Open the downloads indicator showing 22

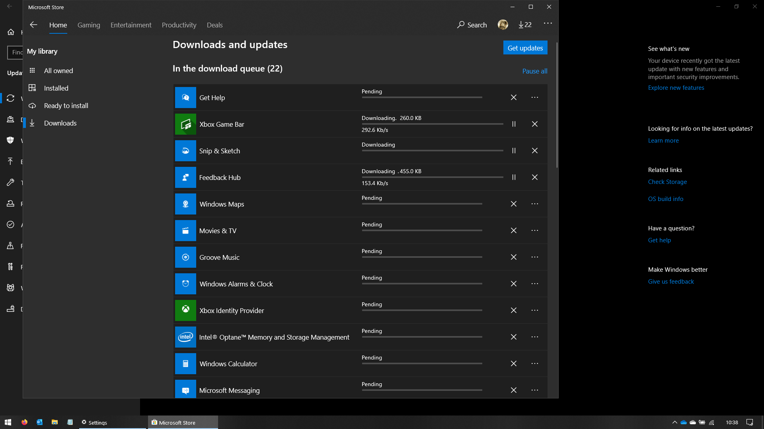point(525,25)
